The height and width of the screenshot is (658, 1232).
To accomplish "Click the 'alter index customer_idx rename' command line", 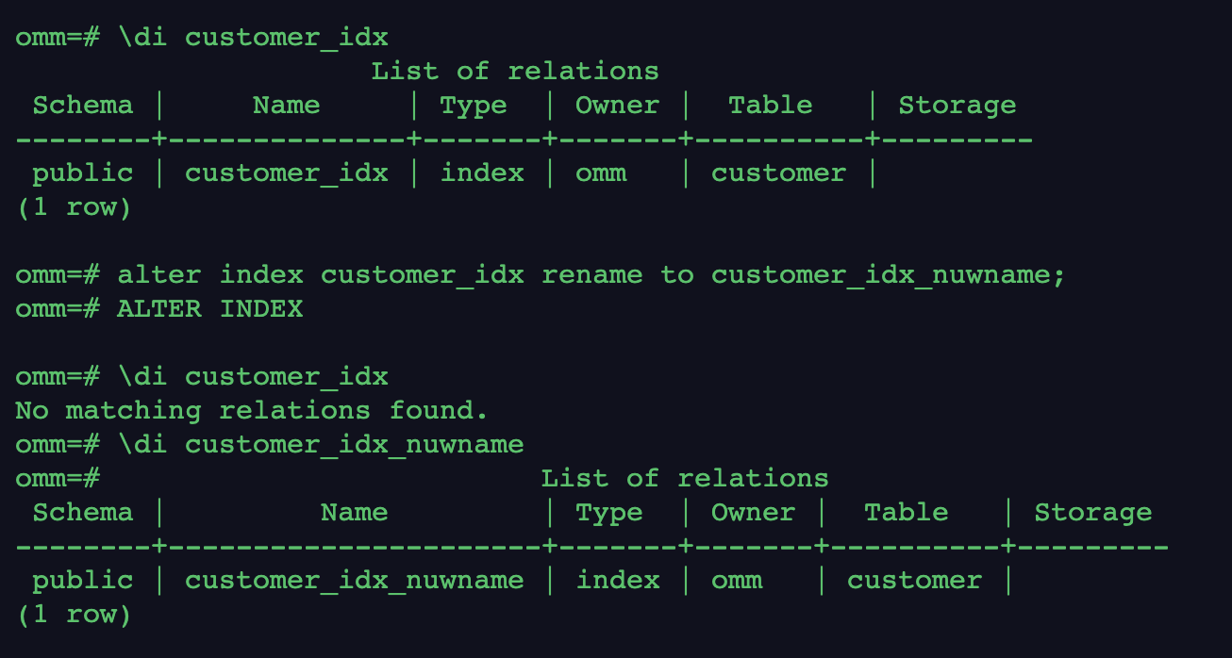I will (377, 275).
